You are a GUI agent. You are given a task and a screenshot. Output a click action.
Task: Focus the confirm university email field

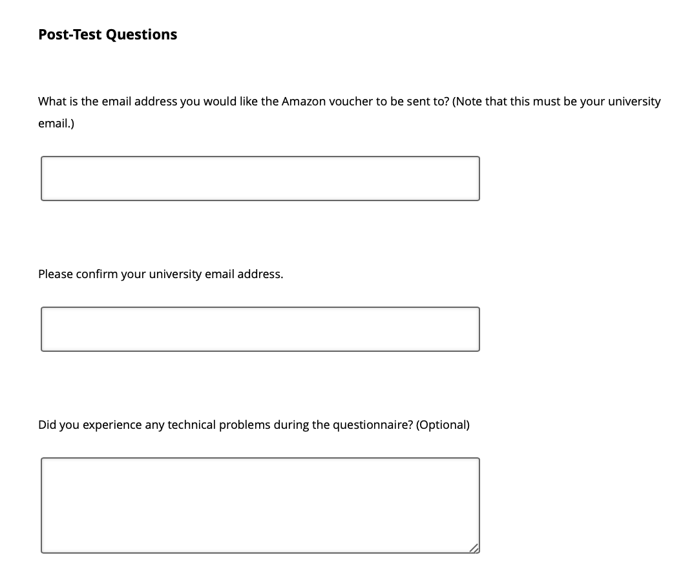point(260,329)
